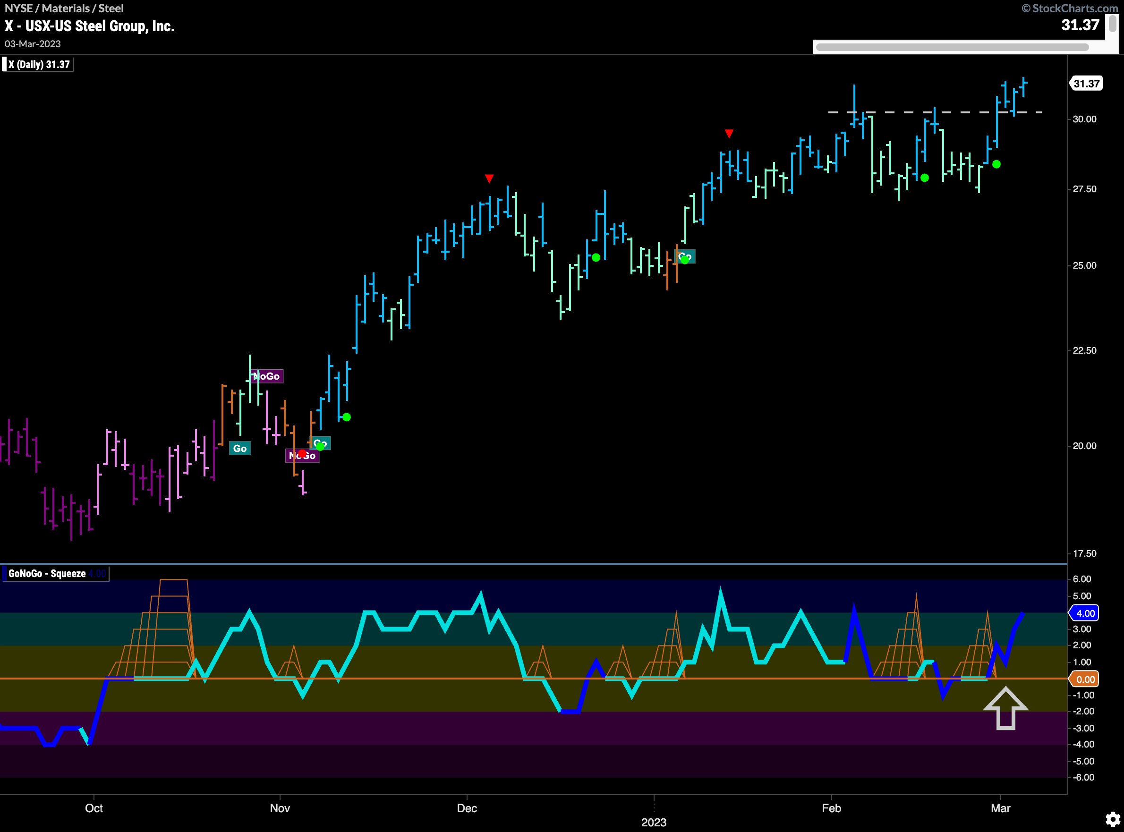Open the settings gear icon
The image size is (1124, 832).
[x=1112, y=819]
